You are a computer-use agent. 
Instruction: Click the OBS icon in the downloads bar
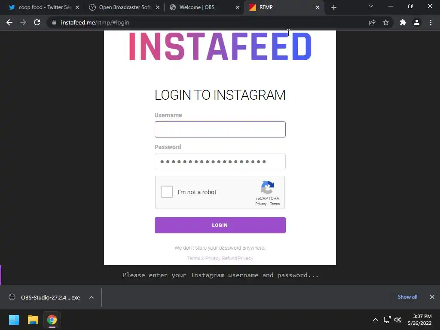pyautogui.click(x=12, y=297)
